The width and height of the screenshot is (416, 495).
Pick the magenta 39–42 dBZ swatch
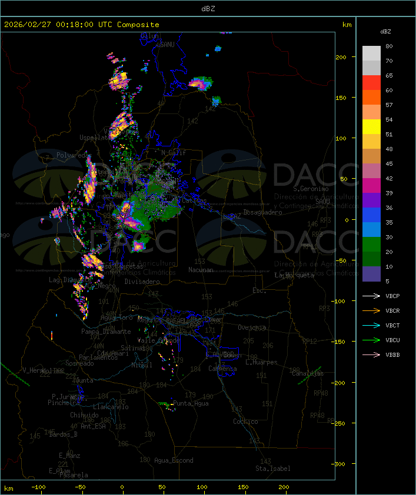[371, 185]
